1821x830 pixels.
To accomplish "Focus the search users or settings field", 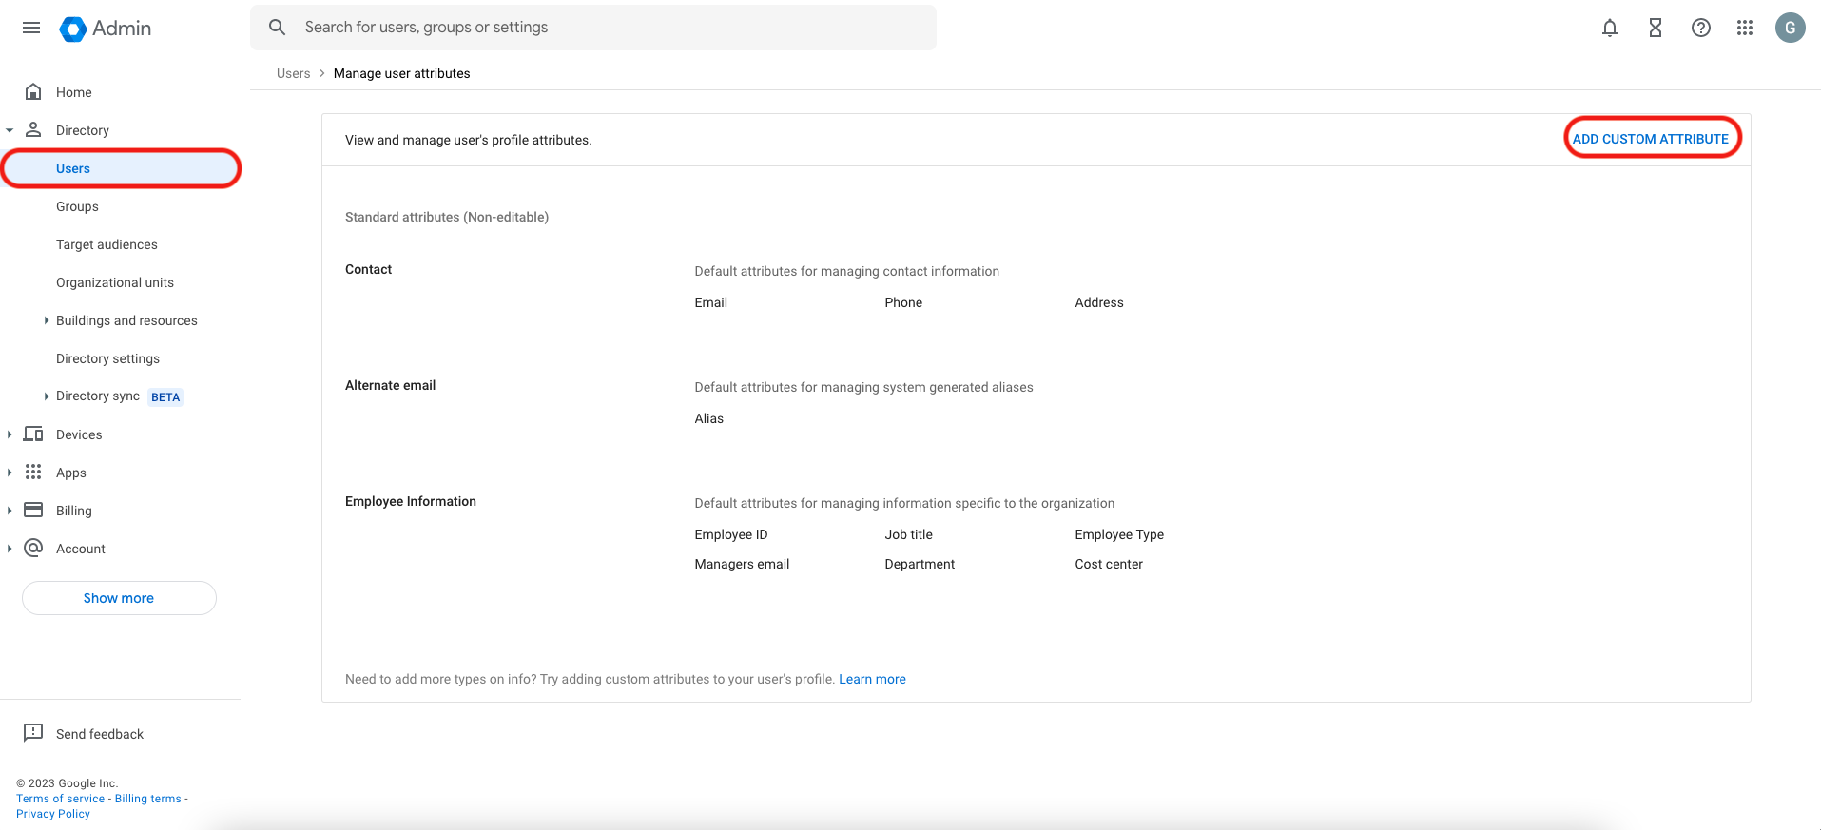I will click(x=609, y=28).
